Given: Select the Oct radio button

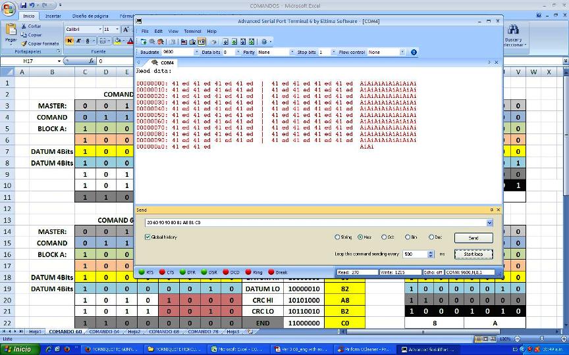Looking at the screenshot, I should (x=383, y=237).
